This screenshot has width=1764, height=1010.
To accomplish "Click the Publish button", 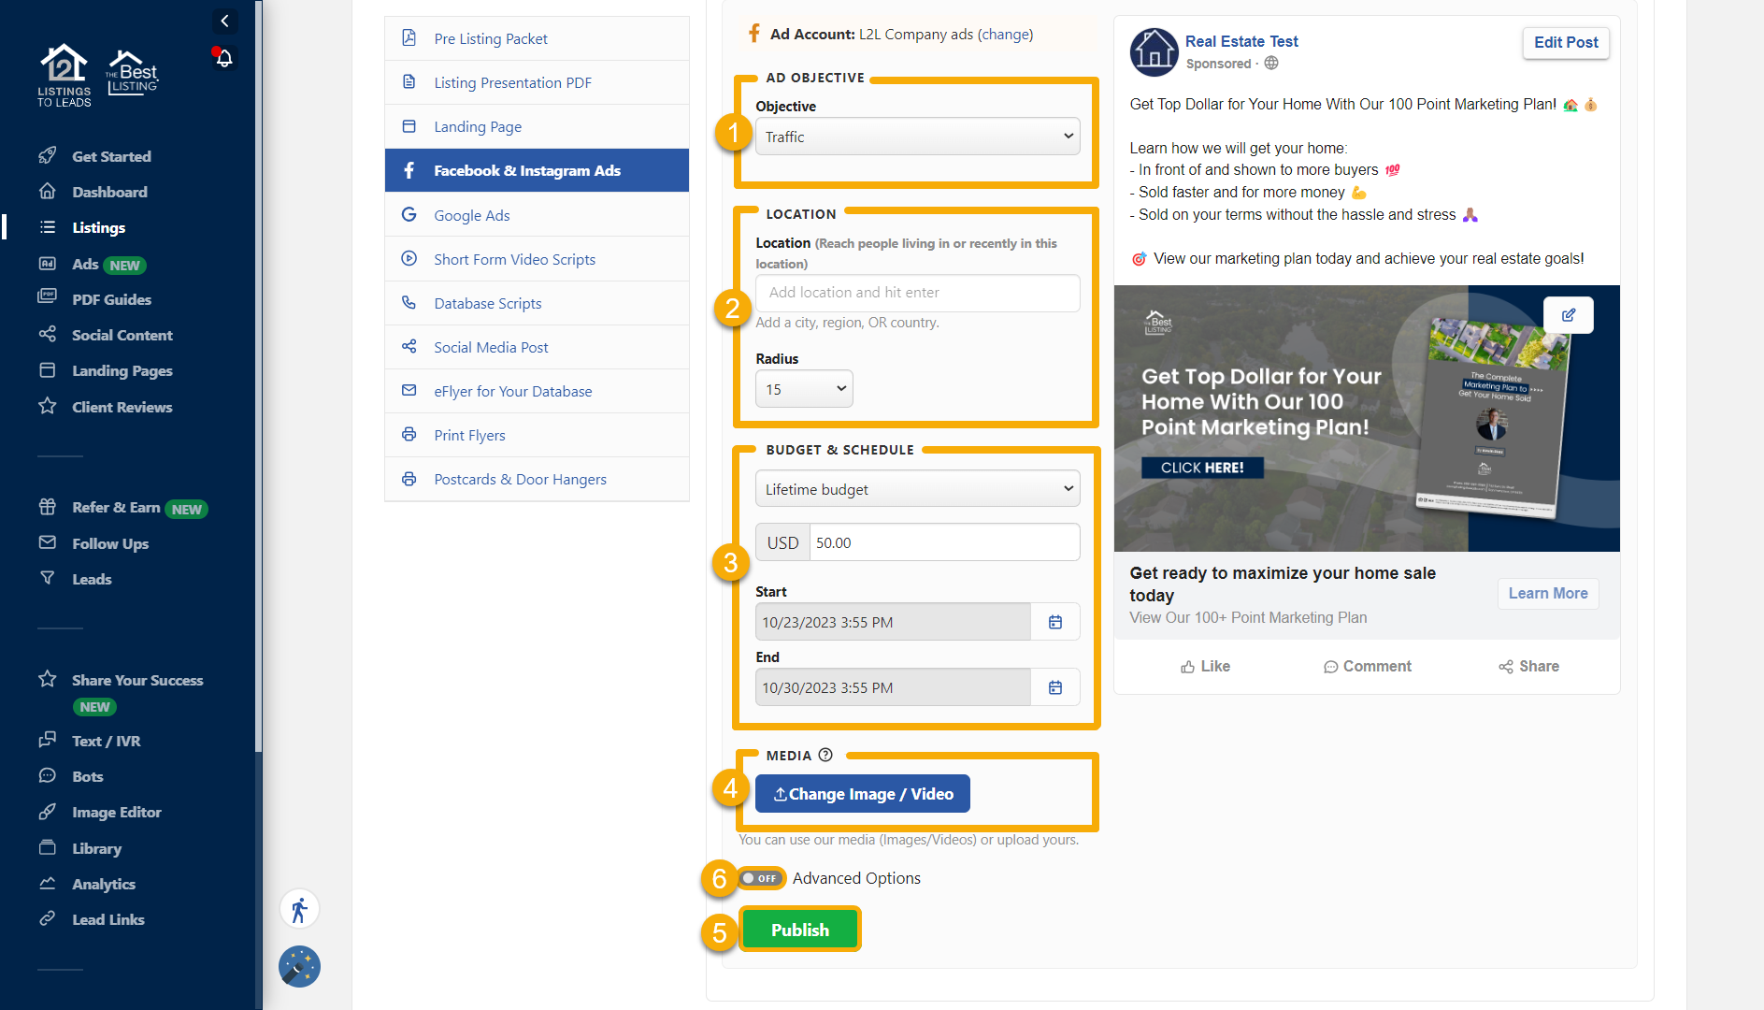I will point(799,930).
